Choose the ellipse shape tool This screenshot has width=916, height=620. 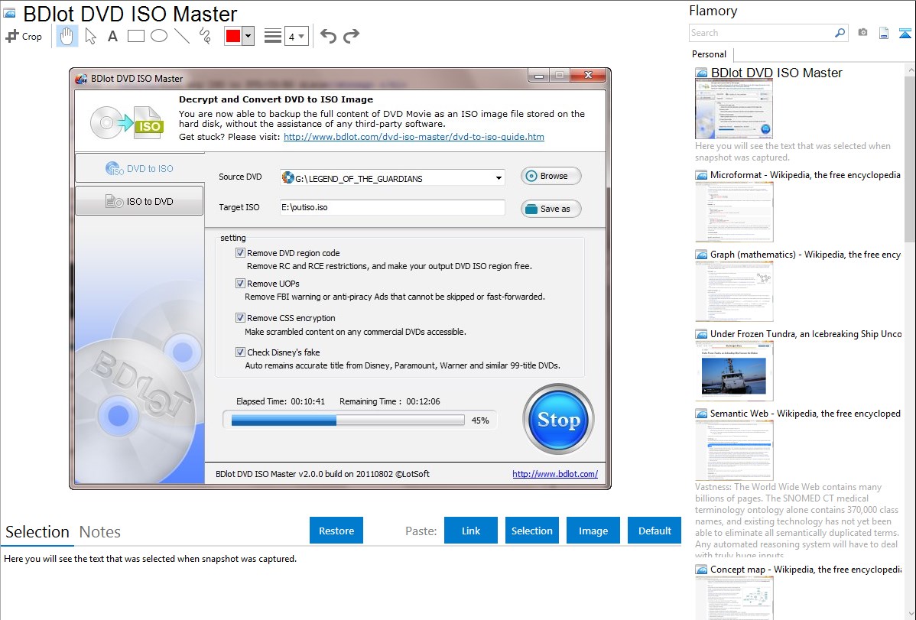tap(158, 36)
